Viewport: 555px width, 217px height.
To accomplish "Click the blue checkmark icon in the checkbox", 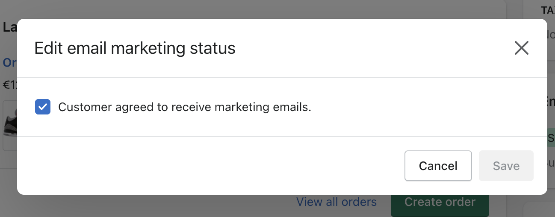I will [43, 107].
